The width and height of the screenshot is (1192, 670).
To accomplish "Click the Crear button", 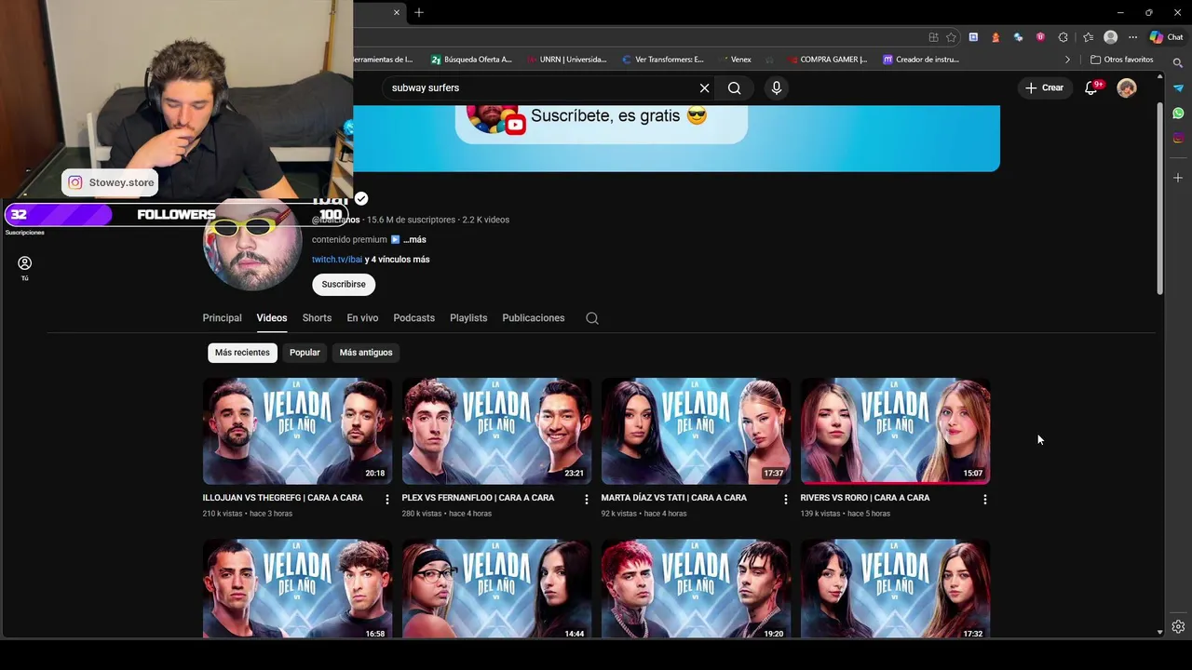I will [1045, 87].
